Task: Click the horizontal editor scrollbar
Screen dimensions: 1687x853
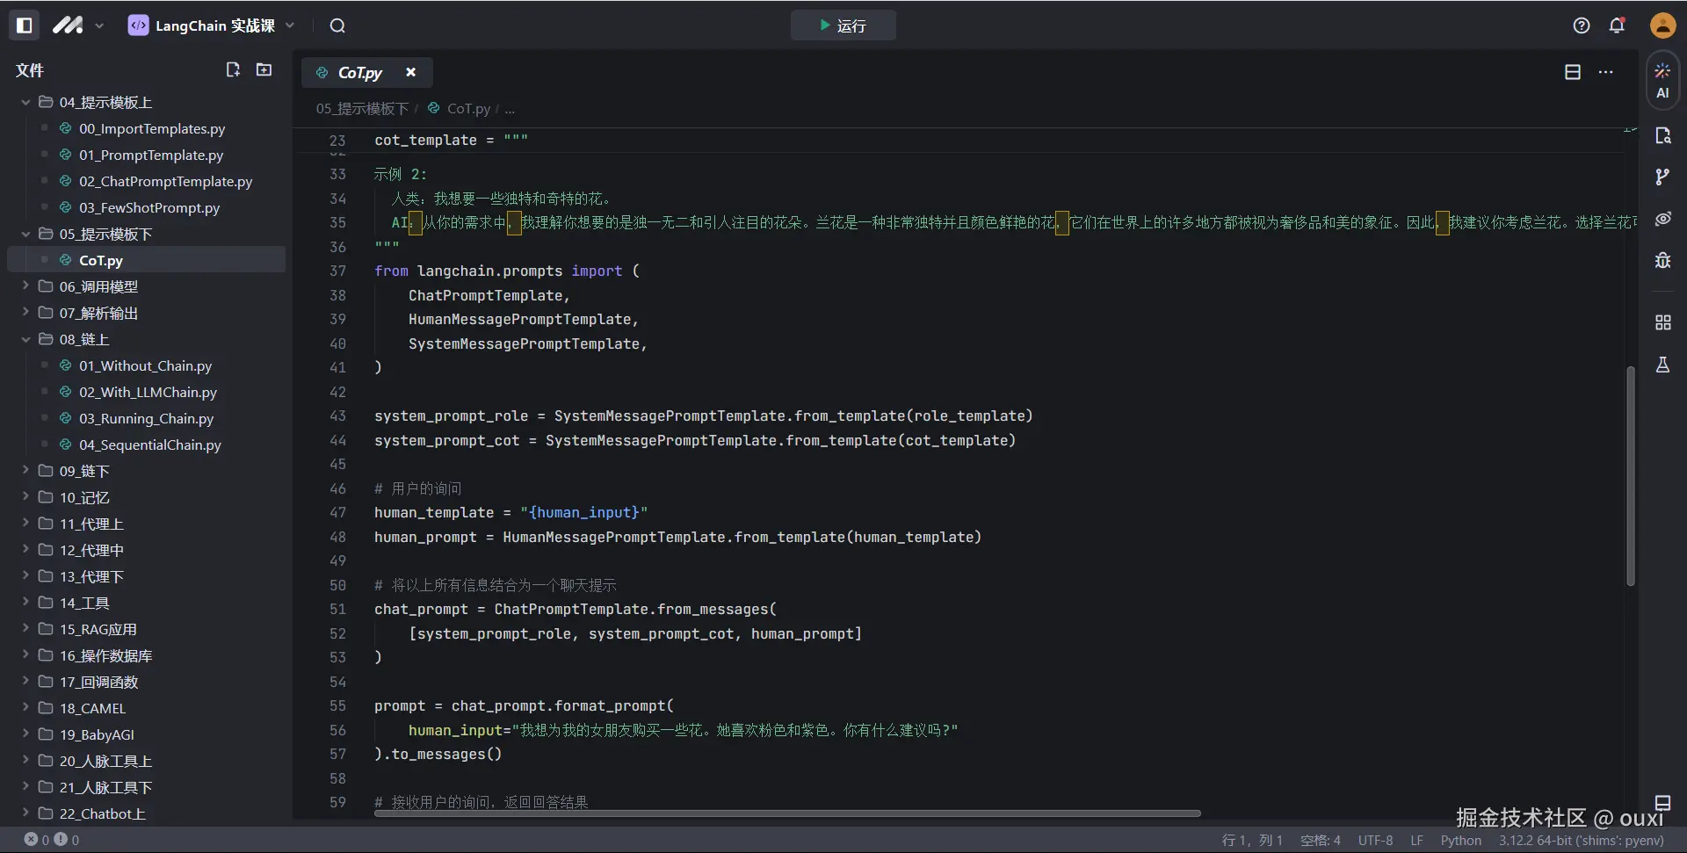Action: [786, 813]
